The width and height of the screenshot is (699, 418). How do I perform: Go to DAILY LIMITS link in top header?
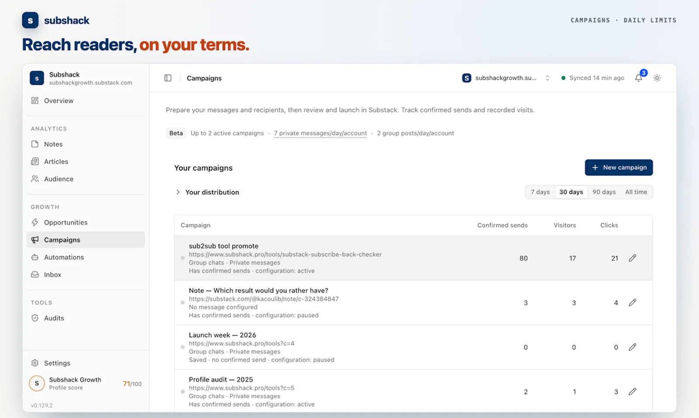pos(650,20)
